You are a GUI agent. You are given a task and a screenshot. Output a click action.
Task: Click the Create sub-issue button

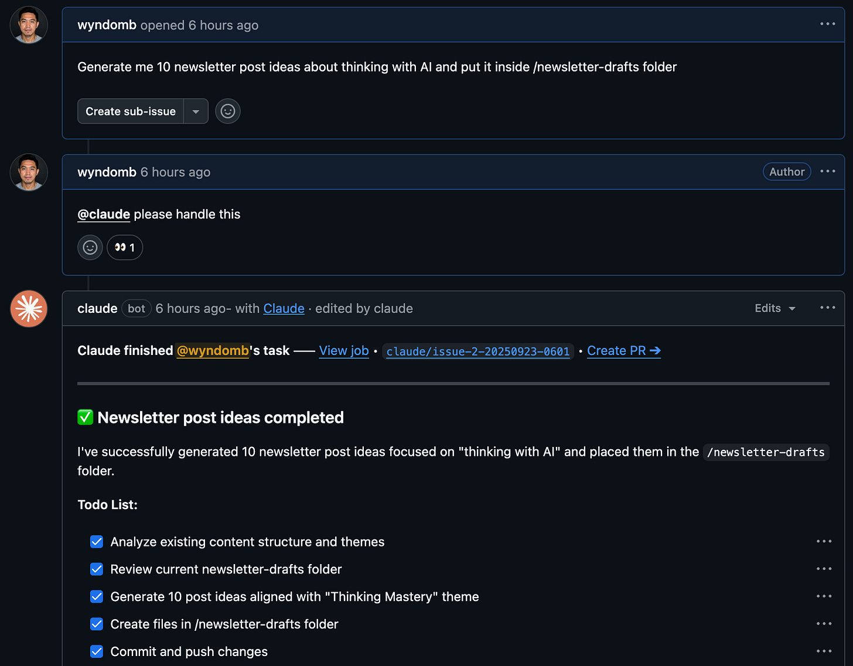pos(130,111)
